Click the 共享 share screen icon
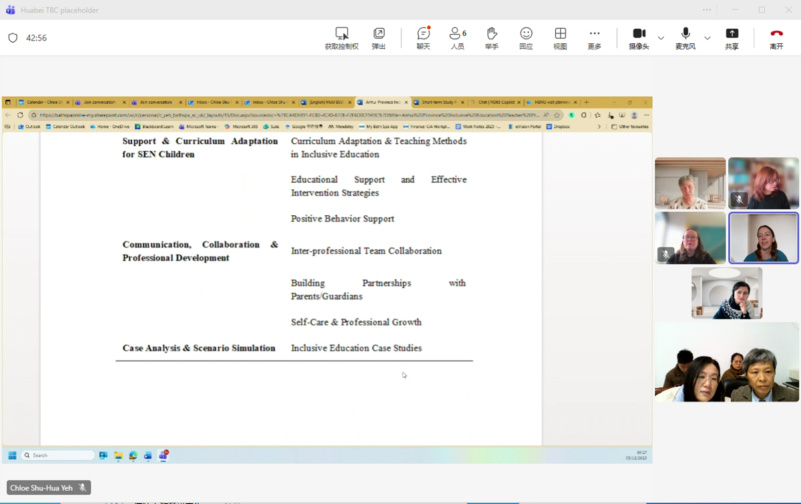This screenshot has height=504, width=801. click(732, 34)
